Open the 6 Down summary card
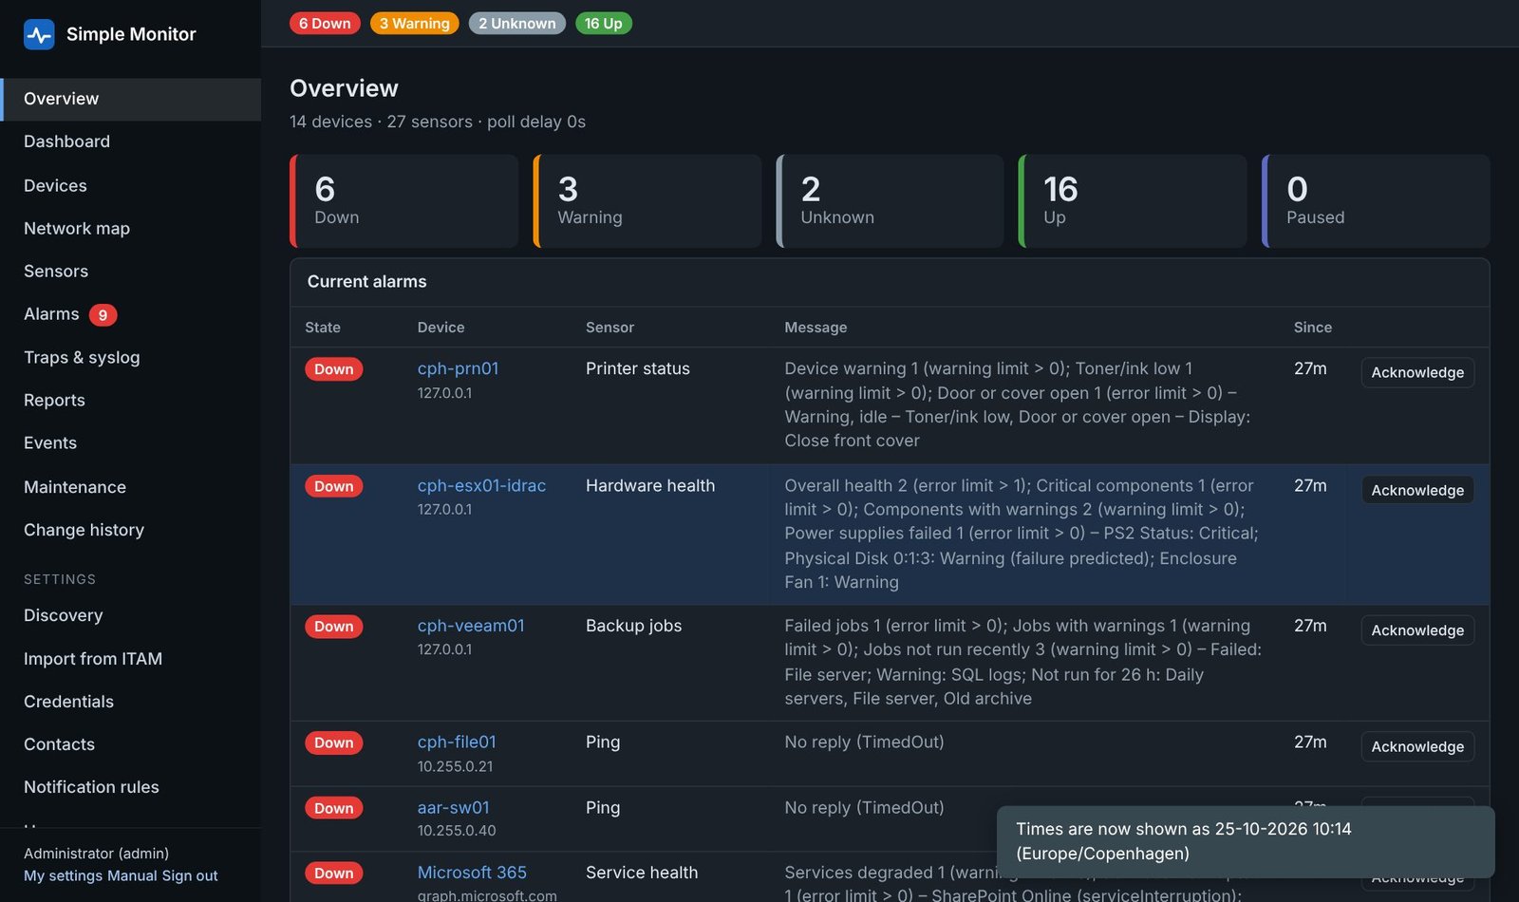Viewport: 1519px width, 902px height. 404,201
